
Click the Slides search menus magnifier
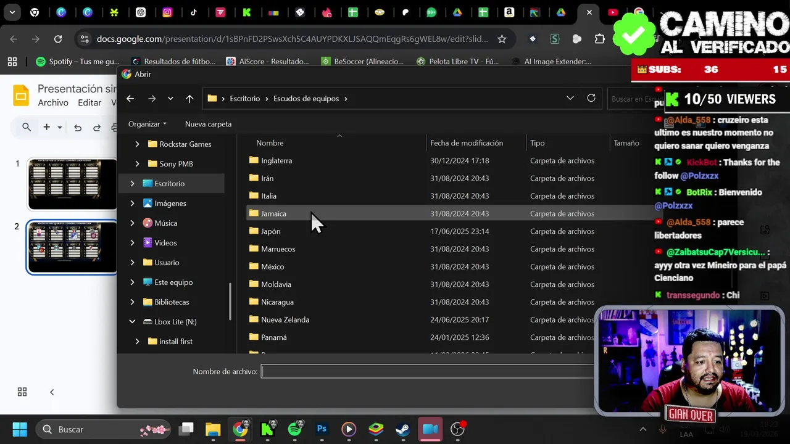coord(27,127)
